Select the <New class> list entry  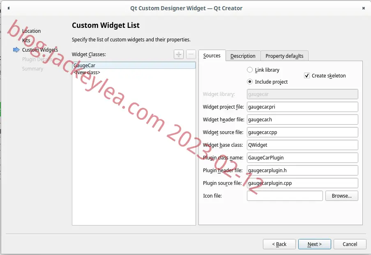[x=134, y=73]
